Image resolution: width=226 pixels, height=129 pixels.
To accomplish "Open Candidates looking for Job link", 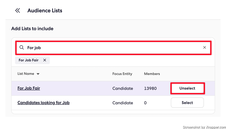I will coord(44,103).
